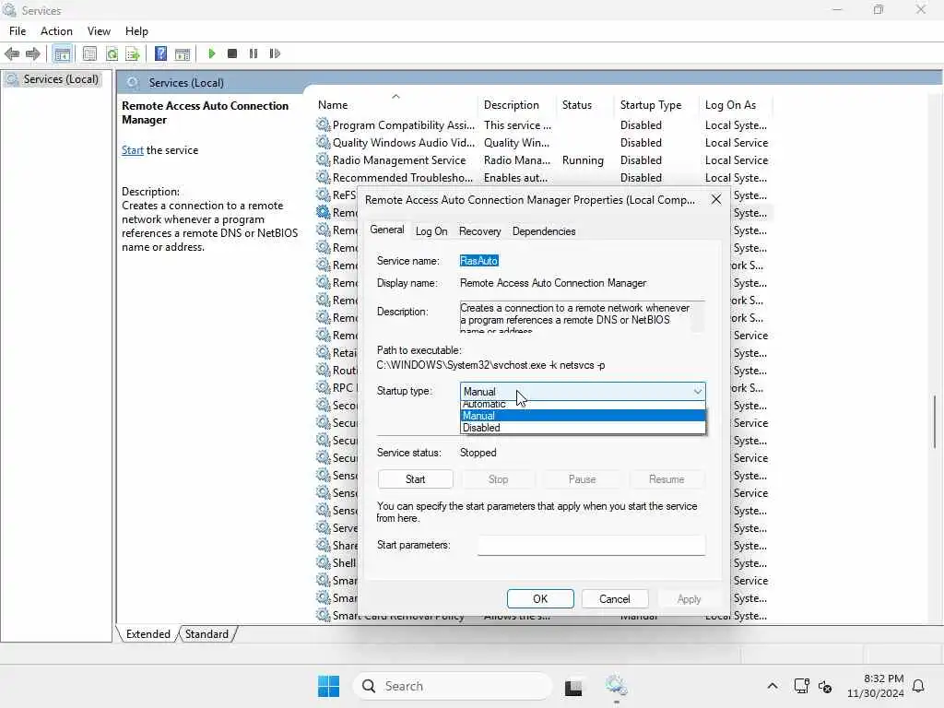Open the Services app icon on taskbar
Screen dimensions: 944x708
[x=616, y=686]
